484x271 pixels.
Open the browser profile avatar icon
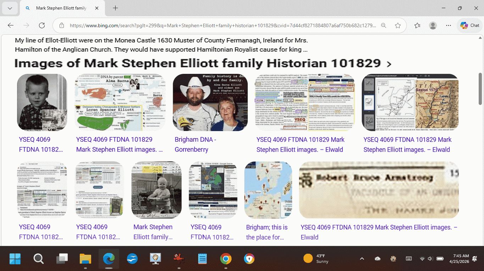click(x=433, y=25)
